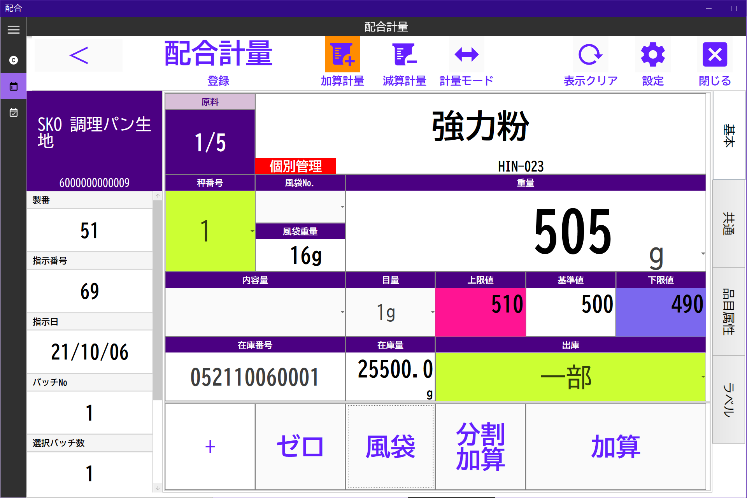Click the 登録 label under title

pyautogui.click(x=218, y=81)
